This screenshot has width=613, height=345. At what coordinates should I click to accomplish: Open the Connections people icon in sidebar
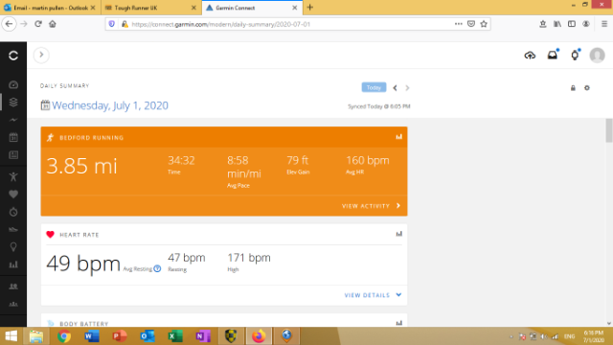(x=13, y=287)
